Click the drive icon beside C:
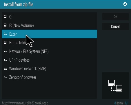 5,16
